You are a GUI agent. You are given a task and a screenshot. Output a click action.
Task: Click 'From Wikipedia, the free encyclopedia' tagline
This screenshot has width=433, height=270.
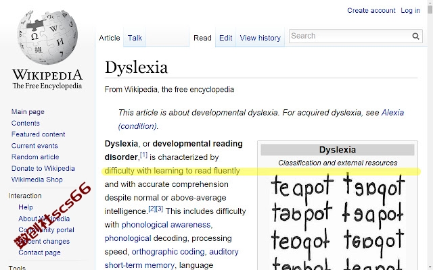pos(169,90)
